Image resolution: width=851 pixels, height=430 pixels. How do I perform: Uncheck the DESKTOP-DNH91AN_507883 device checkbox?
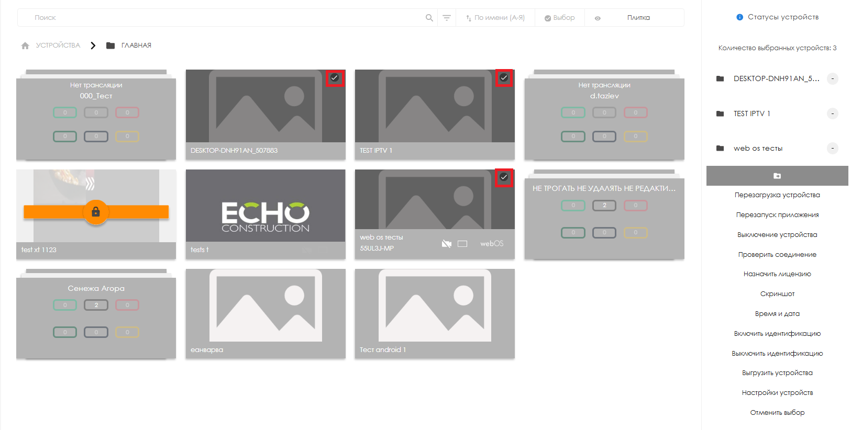(x=335, y=78)
